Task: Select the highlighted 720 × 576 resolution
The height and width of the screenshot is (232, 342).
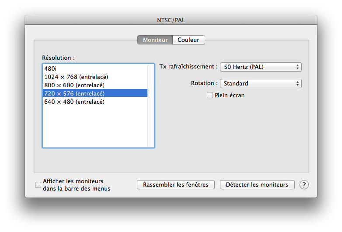Action: (x=74, y=93)
